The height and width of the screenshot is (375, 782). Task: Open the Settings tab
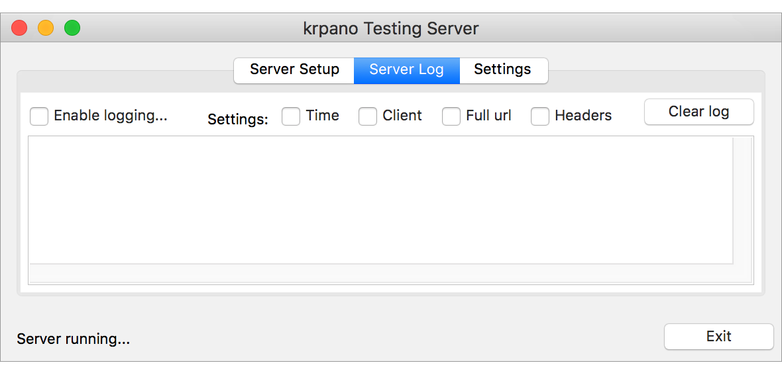pyautogui.click(x=502, y=69)
